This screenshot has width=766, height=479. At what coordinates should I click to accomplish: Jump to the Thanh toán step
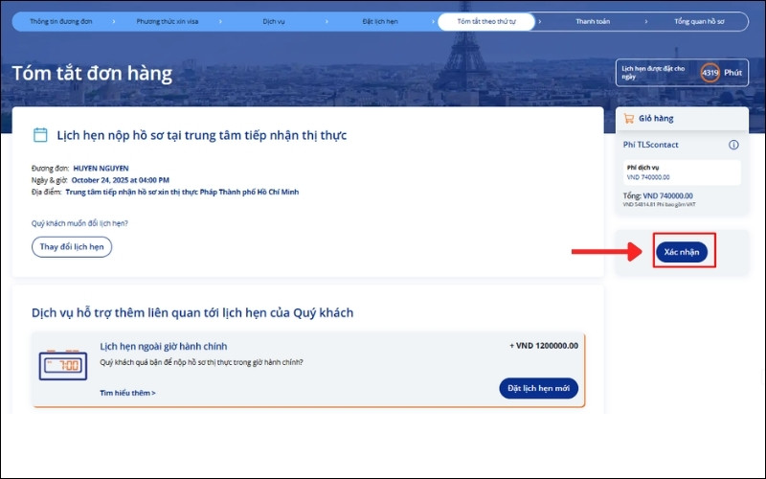pos(593,20)
